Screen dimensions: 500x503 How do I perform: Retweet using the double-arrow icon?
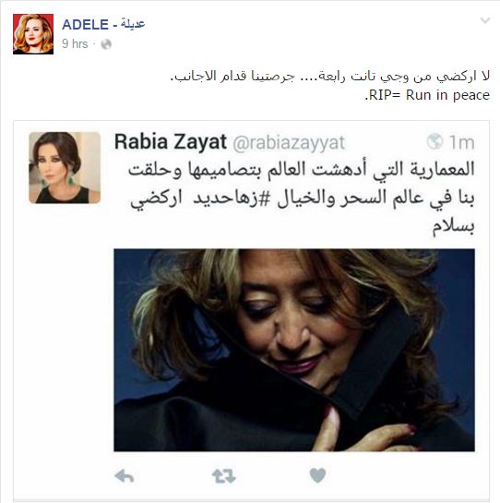(224, 476)
